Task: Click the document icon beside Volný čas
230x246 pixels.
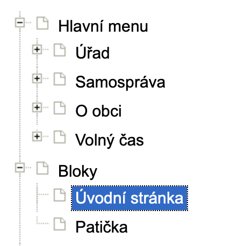Action: click(x=60, y=137)
